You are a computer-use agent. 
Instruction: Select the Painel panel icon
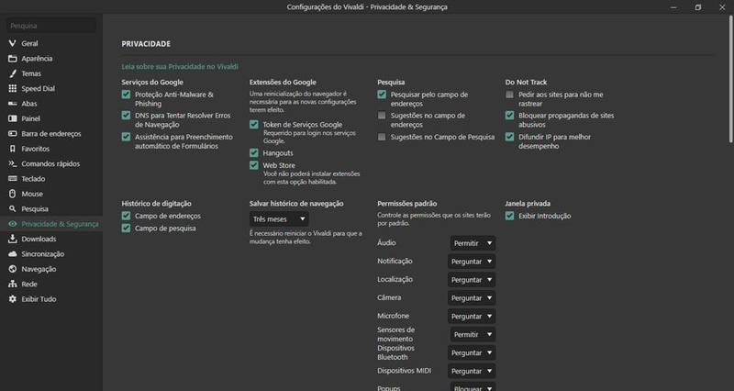coord(13,118)
